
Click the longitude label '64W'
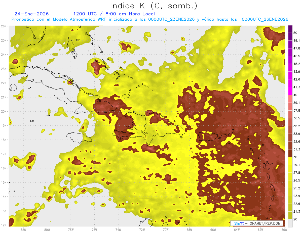tap(237, 230)
